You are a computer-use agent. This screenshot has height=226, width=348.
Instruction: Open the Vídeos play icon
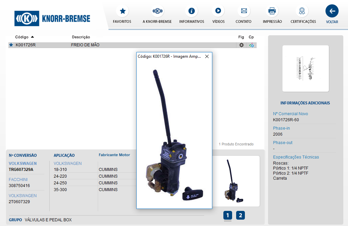(x=218, y=11)
